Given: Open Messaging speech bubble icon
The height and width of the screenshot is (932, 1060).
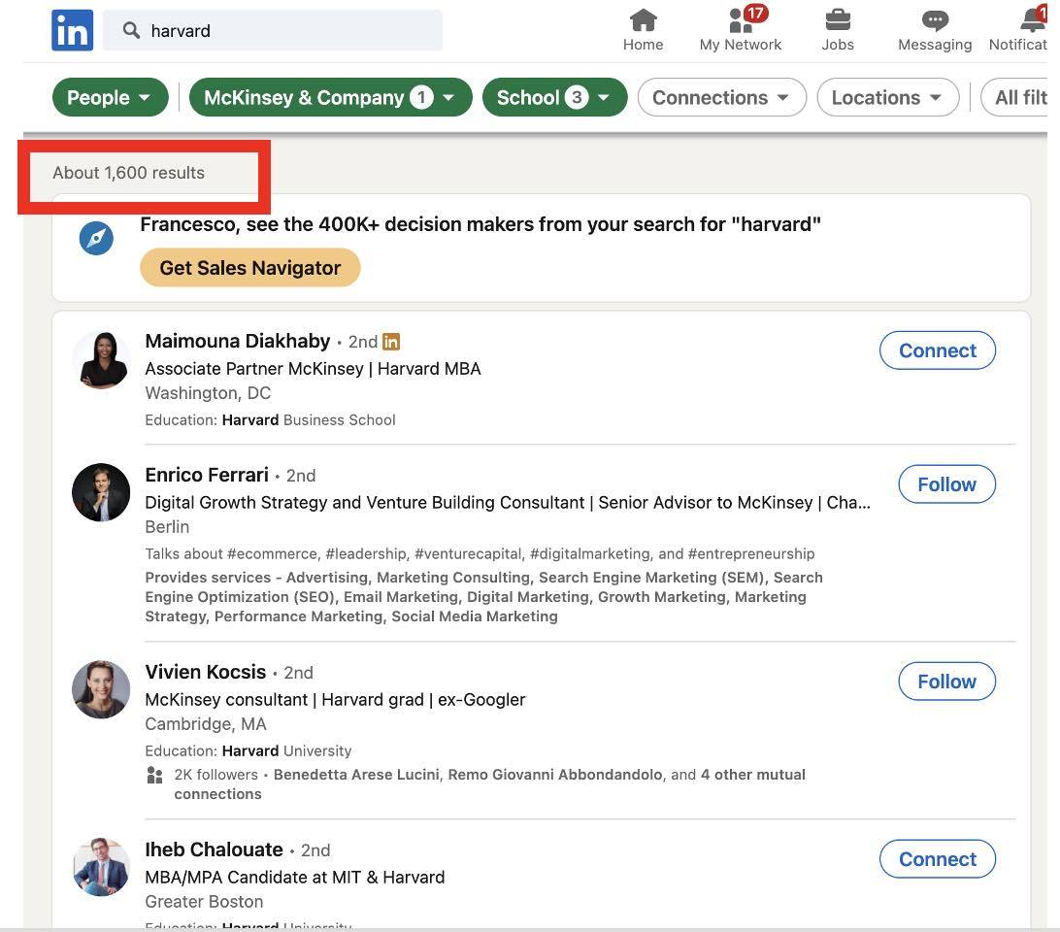Looking at the screenshot, I should (935, 30).
